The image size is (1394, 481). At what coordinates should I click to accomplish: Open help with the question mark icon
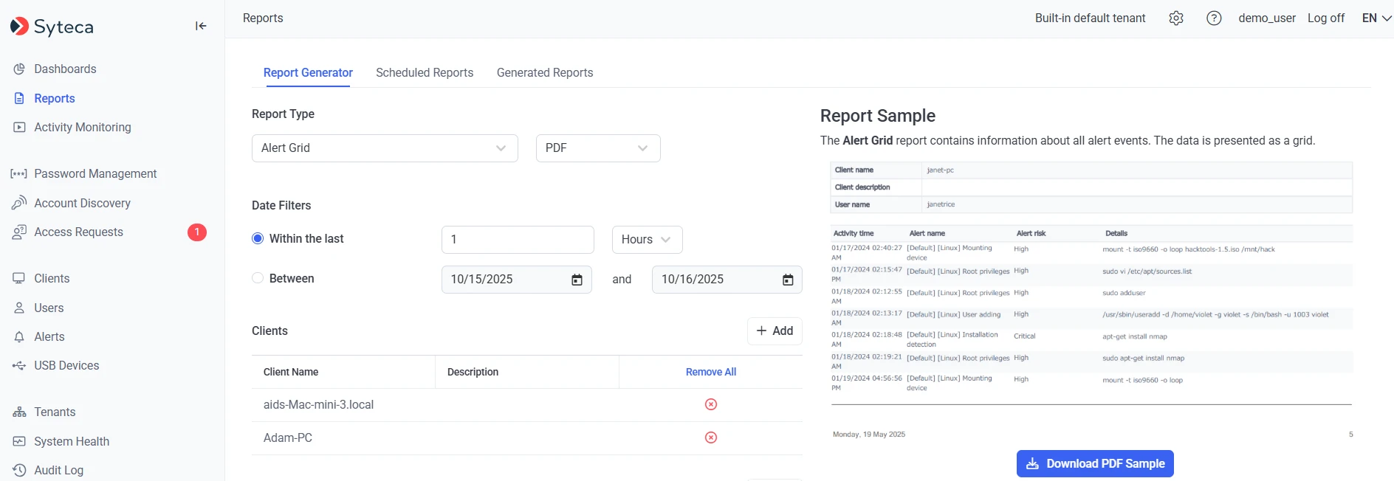coord(1214,18)
